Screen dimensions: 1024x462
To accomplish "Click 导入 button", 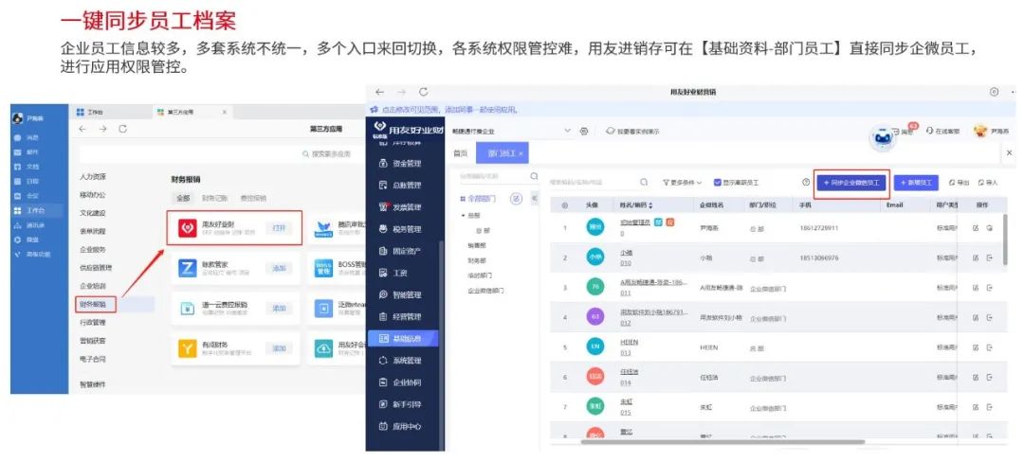I will [x=987, y=183].
